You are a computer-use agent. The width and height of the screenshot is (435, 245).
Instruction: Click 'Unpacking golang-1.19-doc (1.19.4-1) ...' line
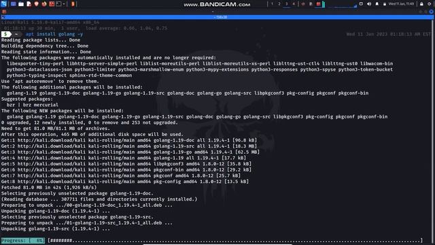pos(56,211)
